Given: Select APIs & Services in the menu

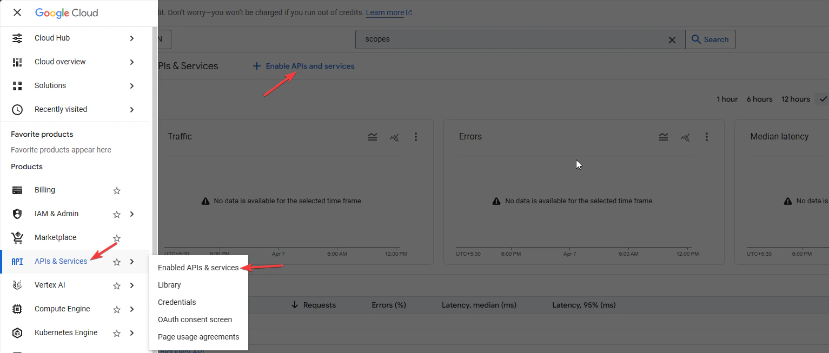Looking at the screenshot, I should click(x=61, y=261).
